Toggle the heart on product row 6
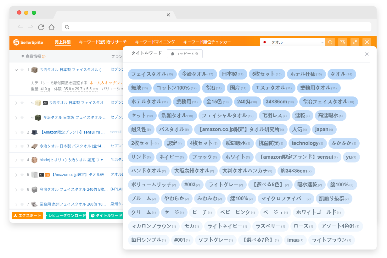 [x=22, y=189]
